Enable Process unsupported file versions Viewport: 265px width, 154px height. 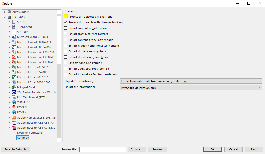tap(66, 17)
